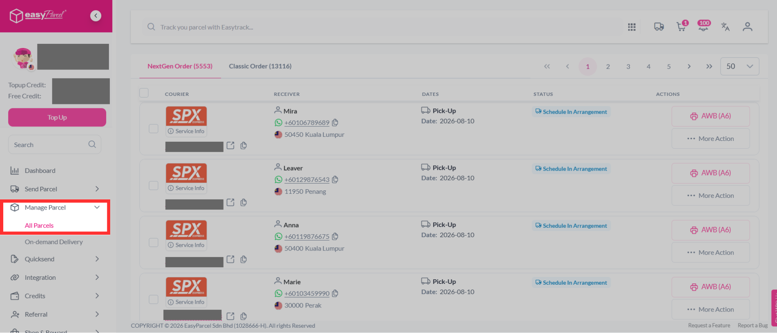Screen dimensions: 777x333
Task: Go to page 3 of orders
Action: 628,67
